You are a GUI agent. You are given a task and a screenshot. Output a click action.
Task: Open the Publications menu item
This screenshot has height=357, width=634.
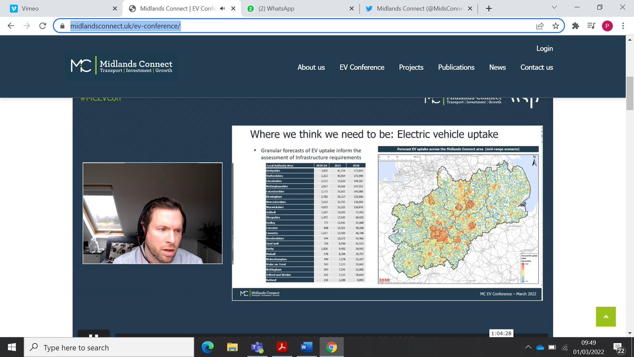pos(456,67)
